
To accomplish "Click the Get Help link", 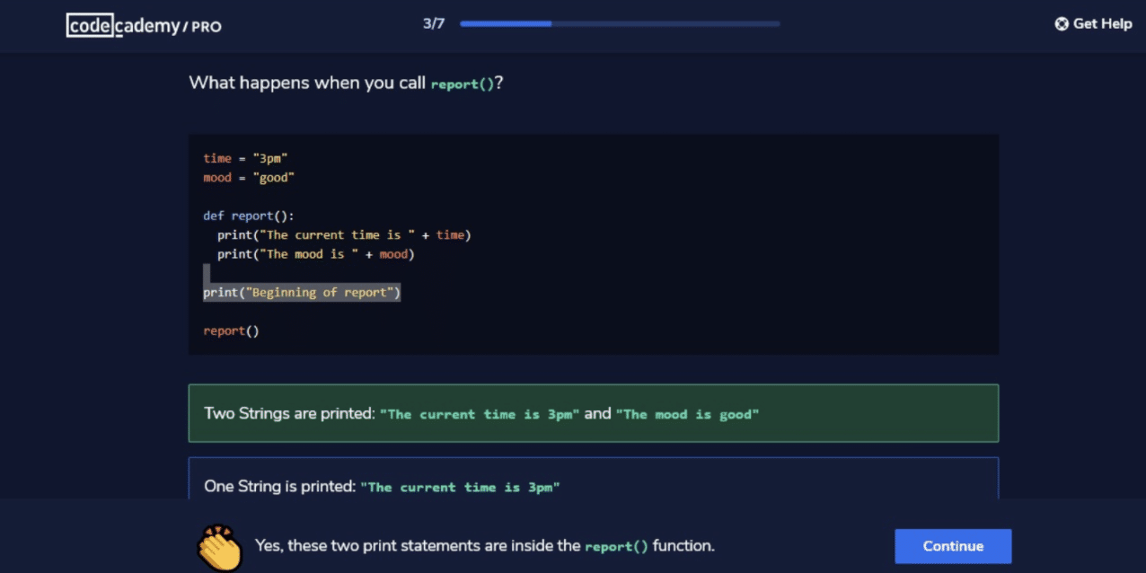I will click(x=1093, y=24).
